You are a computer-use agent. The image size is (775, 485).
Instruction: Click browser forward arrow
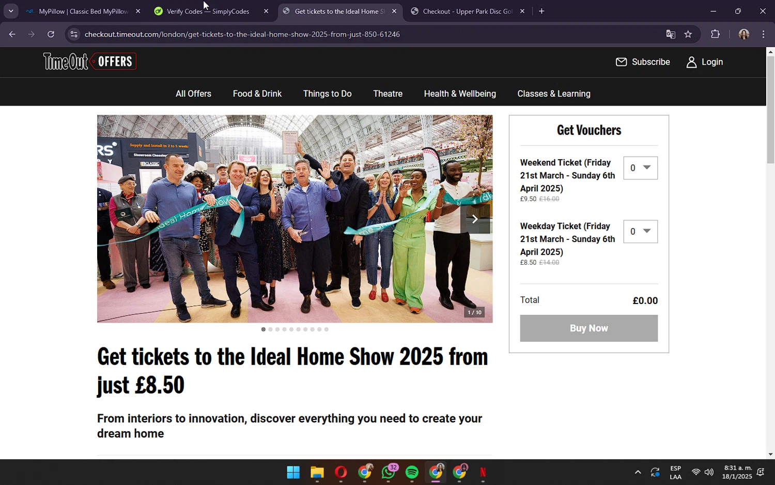coord(32,34)
